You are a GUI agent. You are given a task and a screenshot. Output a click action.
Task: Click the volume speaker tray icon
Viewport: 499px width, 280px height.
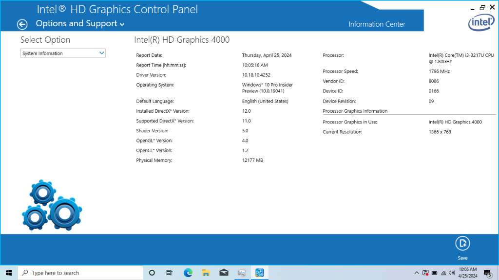pos(452,273)
